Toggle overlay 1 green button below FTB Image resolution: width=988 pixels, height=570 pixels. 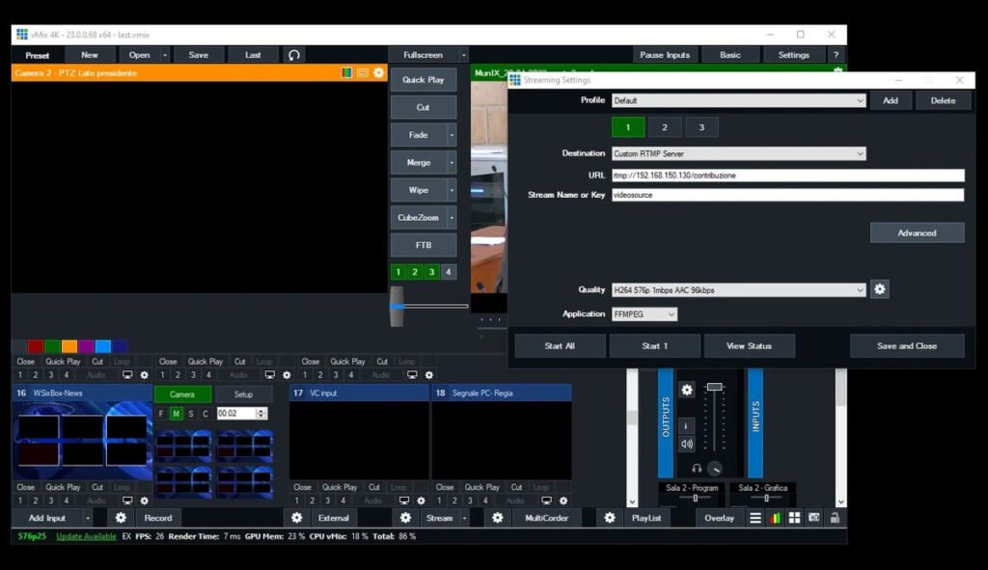coord(398,272)
